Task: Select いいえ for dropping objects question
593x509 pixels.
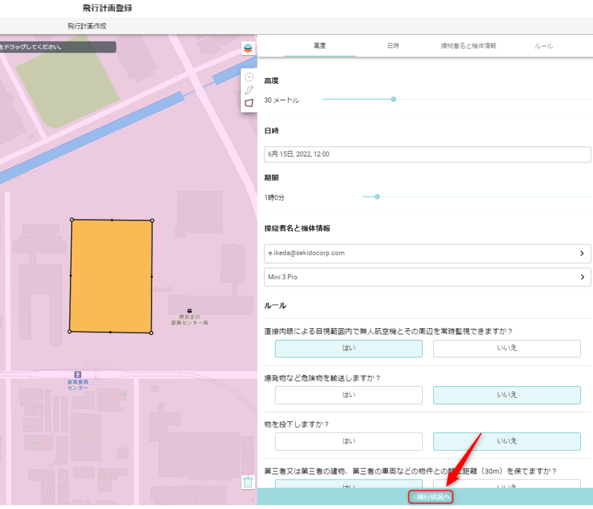Action: click(x=507, y=441)
